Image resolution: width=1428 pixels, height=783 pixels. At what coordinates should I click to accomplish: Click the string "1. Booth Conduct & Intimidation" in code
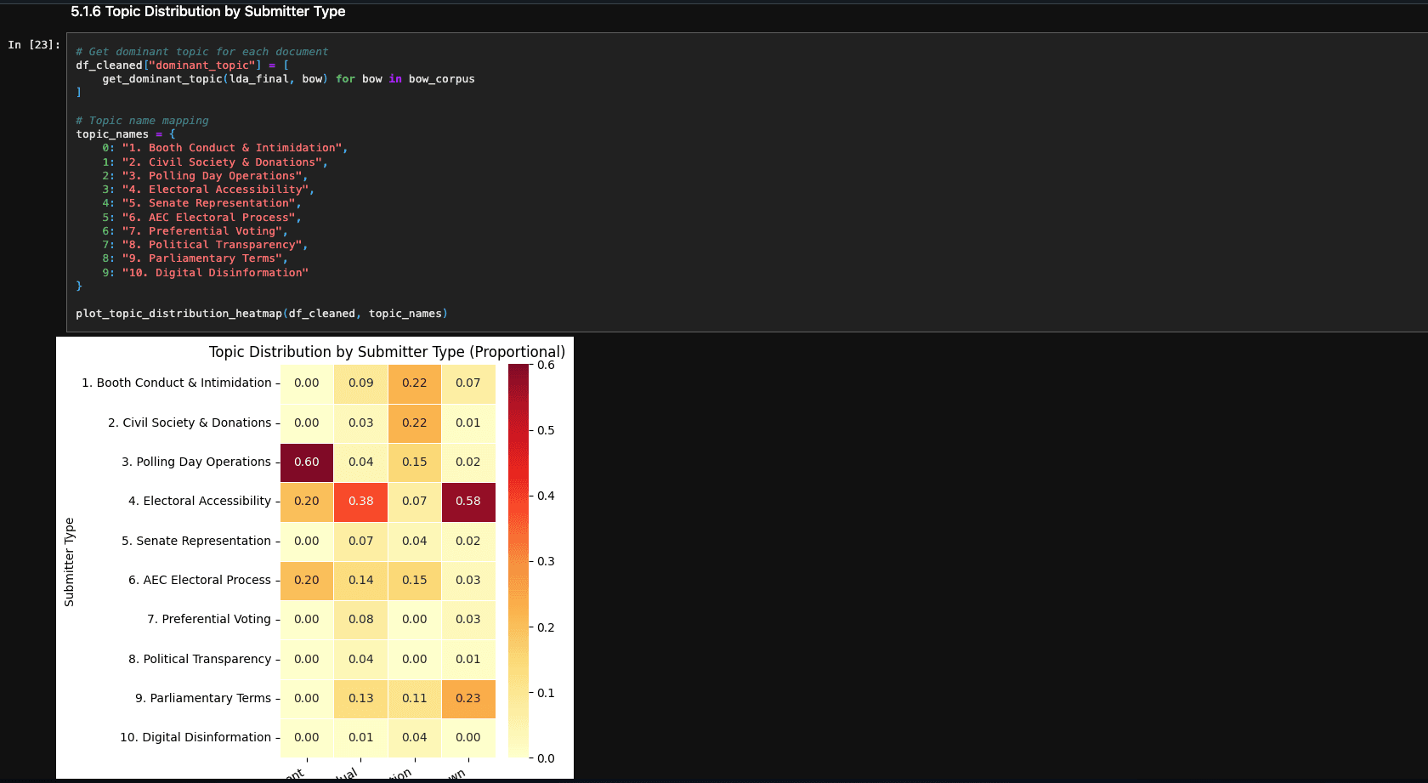click(231, 147)
